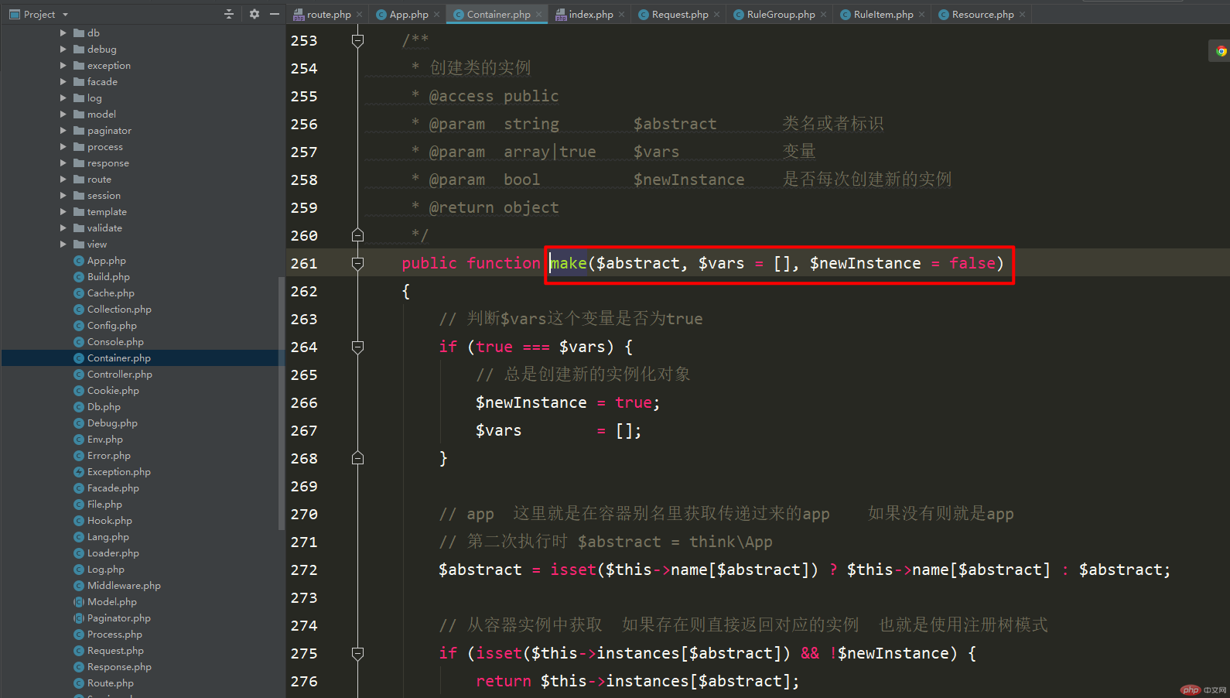Click the Error.php class icon

[x=79, y=455]
